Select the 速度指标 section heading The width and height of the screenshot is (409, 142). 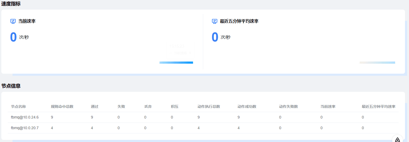[x=11, y=4]
